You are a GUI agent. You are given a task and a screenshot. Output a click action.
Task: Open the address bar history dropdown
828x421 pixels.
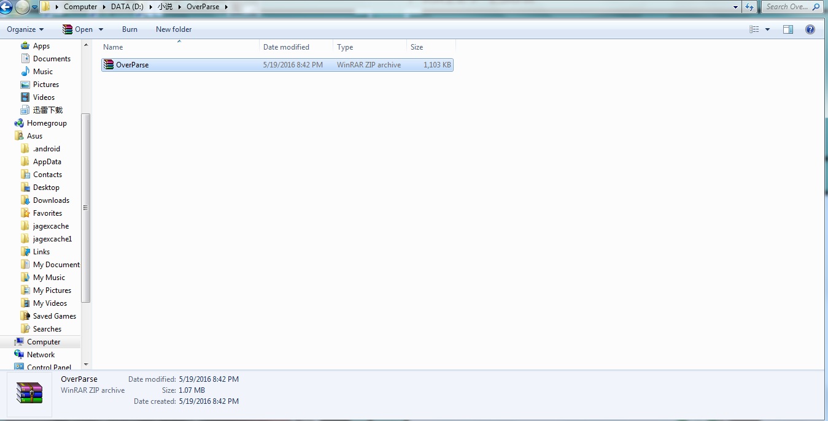736,7
